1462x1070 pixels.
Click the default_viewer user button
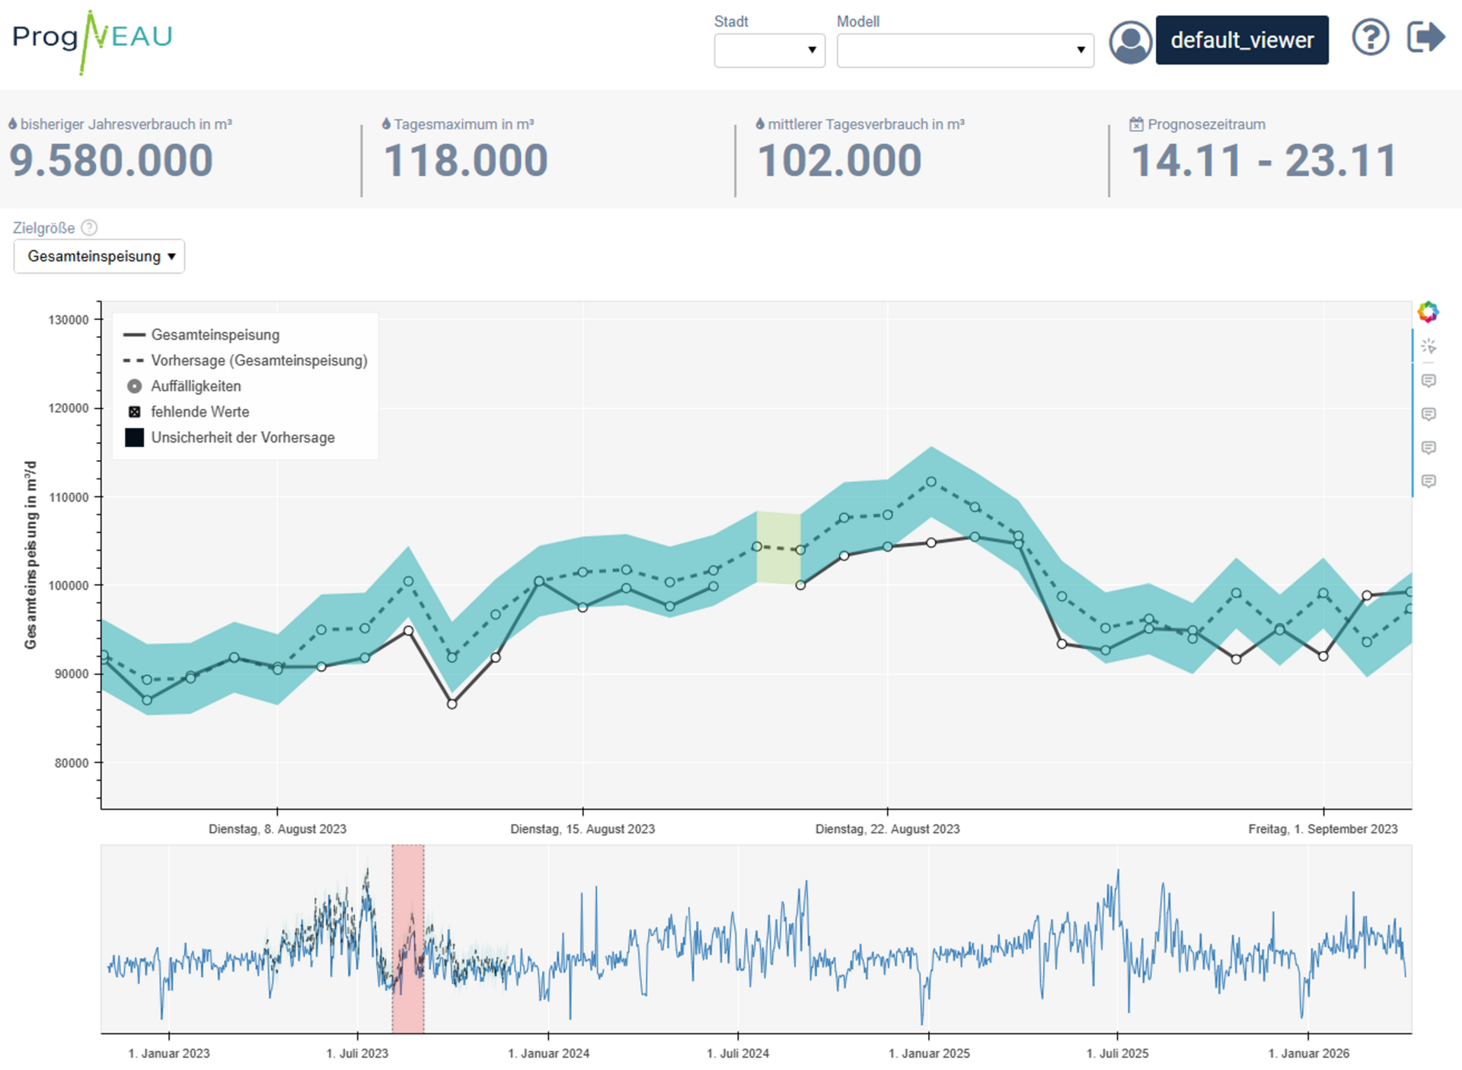(1241, 40)
